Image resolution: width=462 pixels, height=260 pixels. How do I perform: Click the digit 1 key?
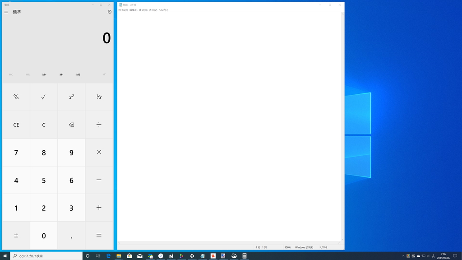click(x=16, y=208)
